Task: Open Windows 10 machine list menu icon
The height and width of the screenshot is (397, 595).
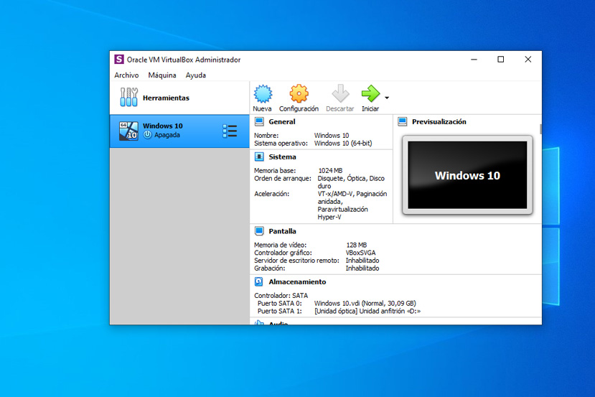Action: click(230, 131)
